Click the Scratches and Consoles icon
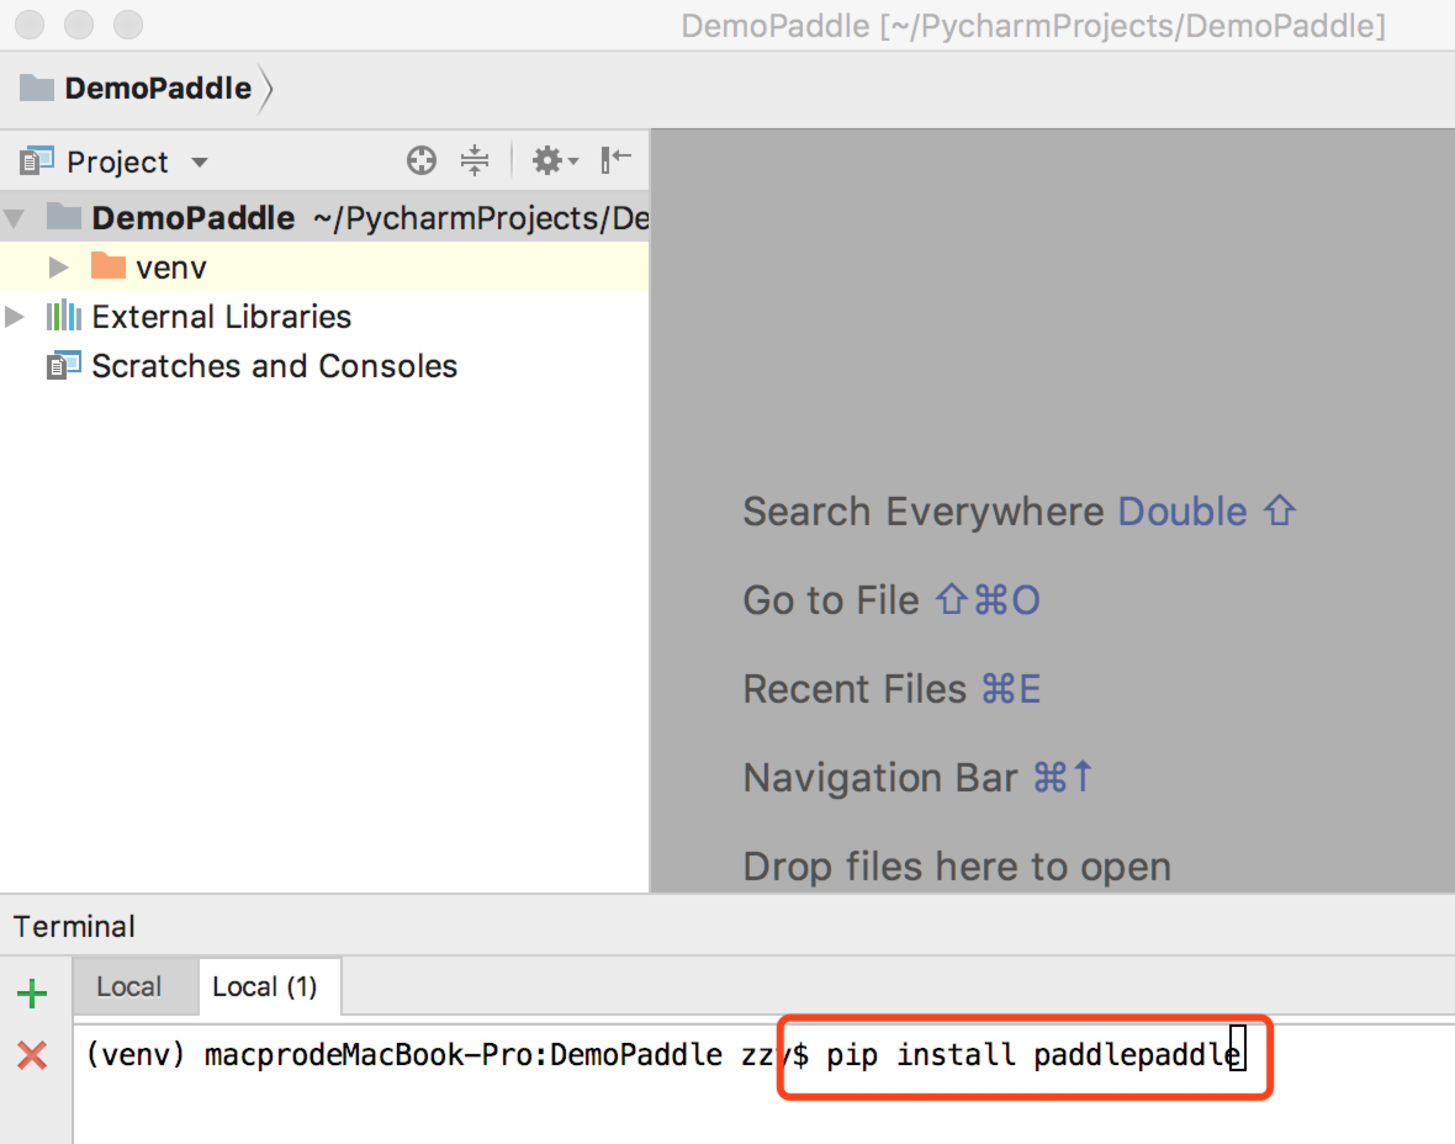Screen dimensions: 1455x1144 click(64, 365)
